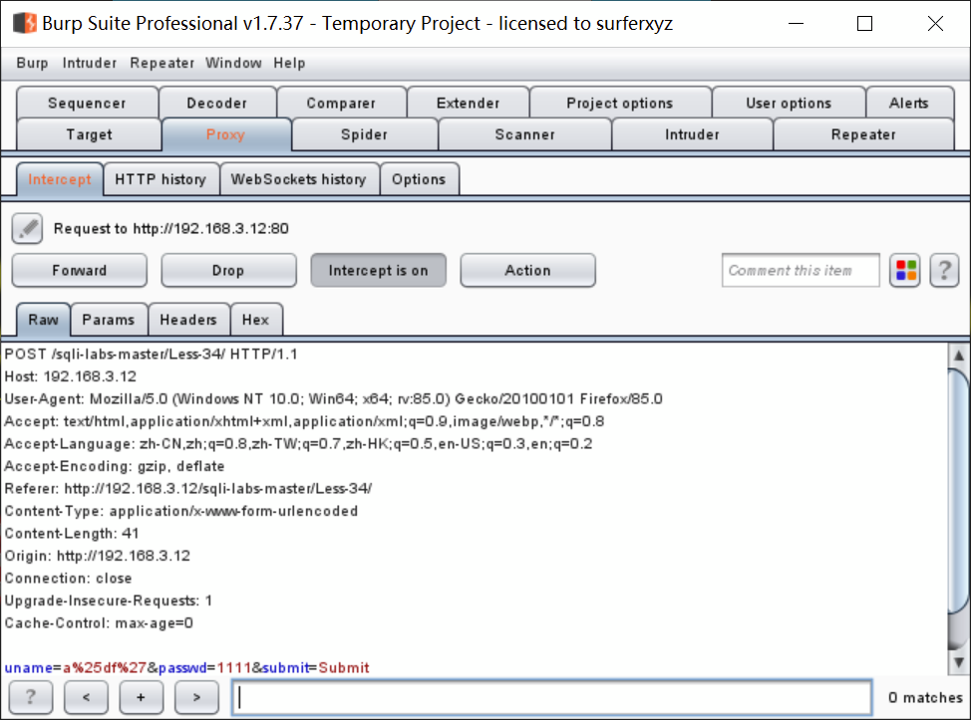Open the Window menu
Screen dimensions: 971x720
tap(233, 63)
